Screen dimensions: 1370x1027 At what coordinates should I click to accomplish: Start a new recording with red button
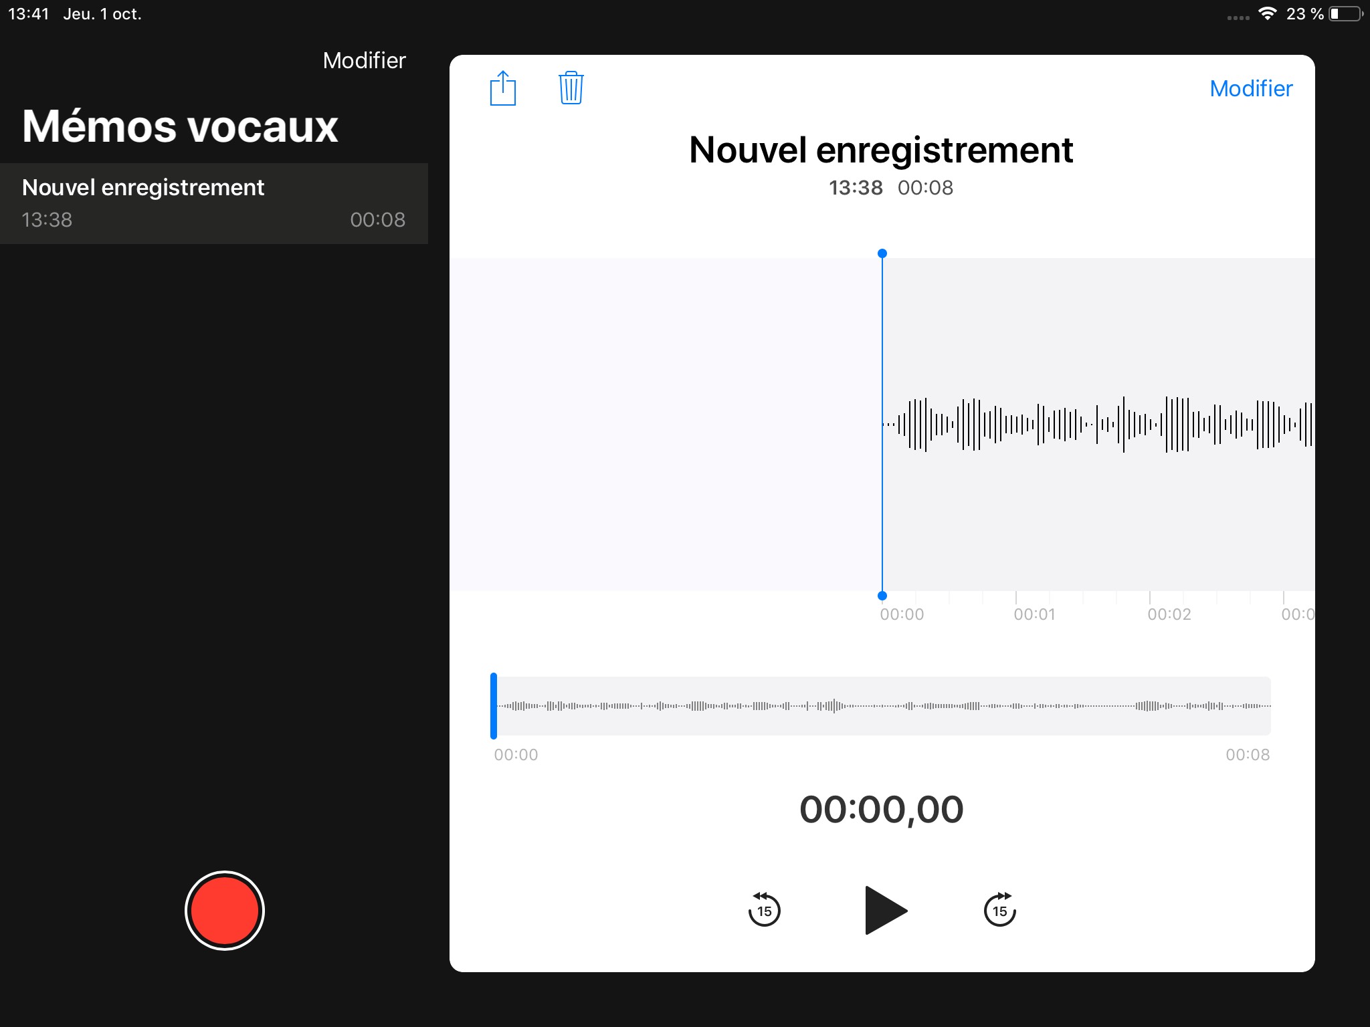[225, 910]
